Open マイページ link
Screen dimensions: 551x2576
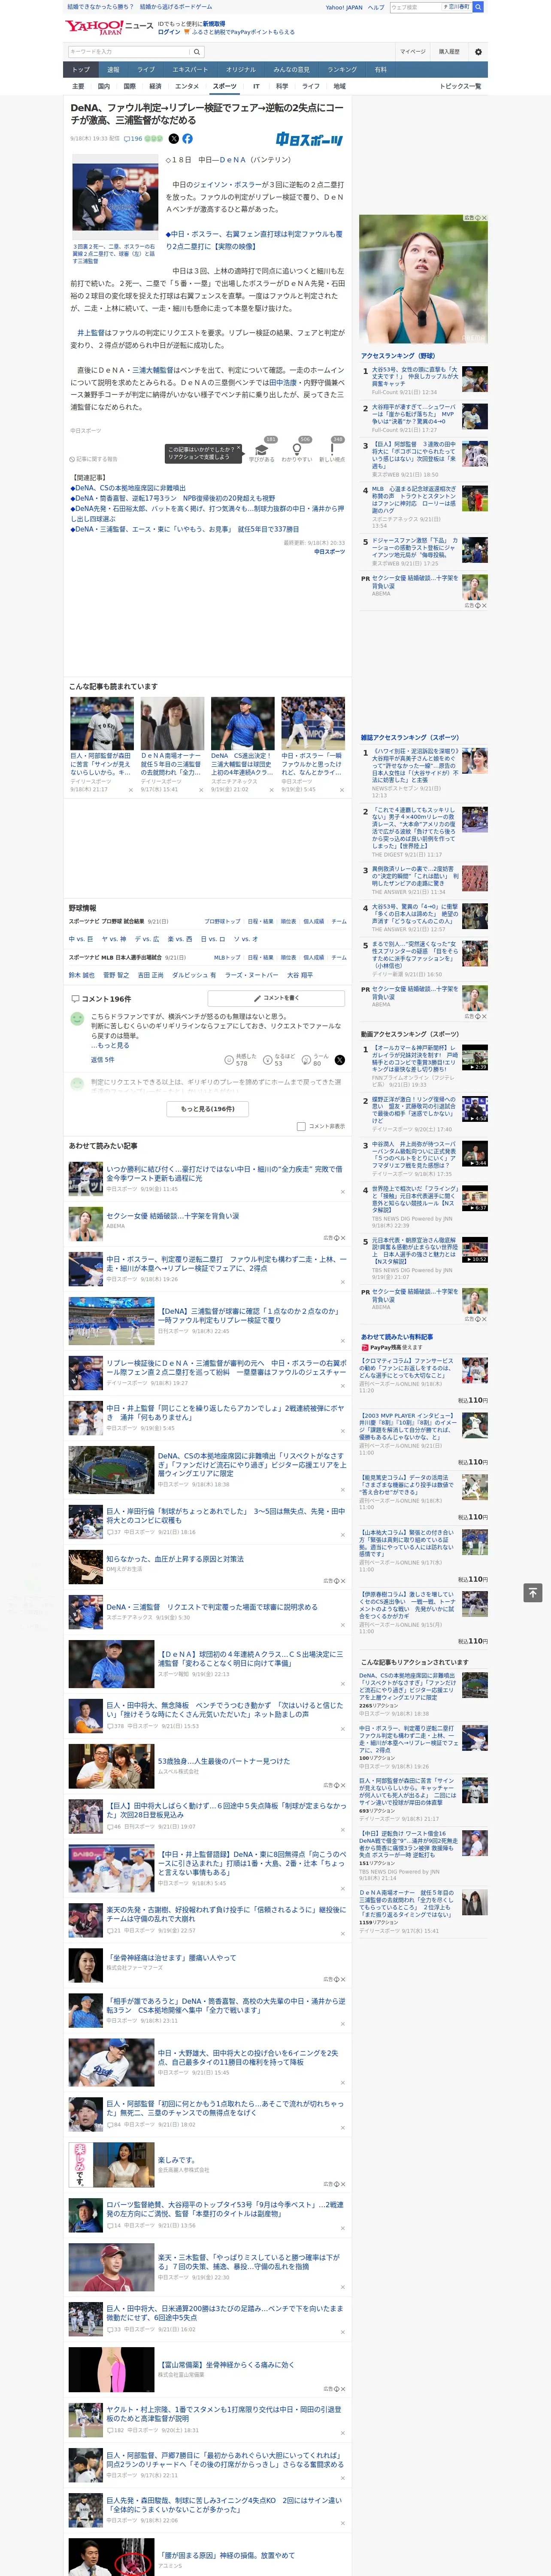(x=413, y=52)
